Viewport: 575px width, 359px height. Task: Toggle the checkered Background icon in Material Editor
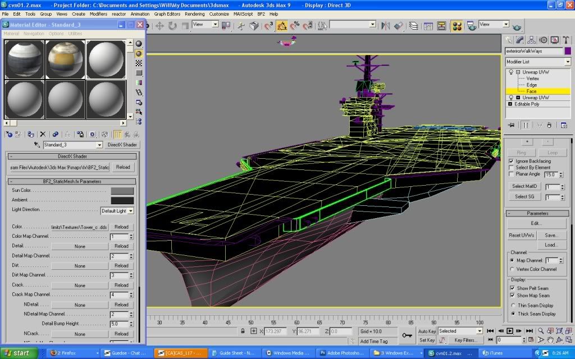[139, 63]
